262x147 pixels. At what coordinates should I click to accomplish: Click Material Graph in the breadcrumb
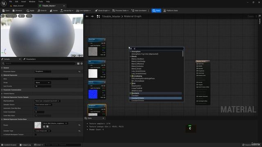point(133,16)
